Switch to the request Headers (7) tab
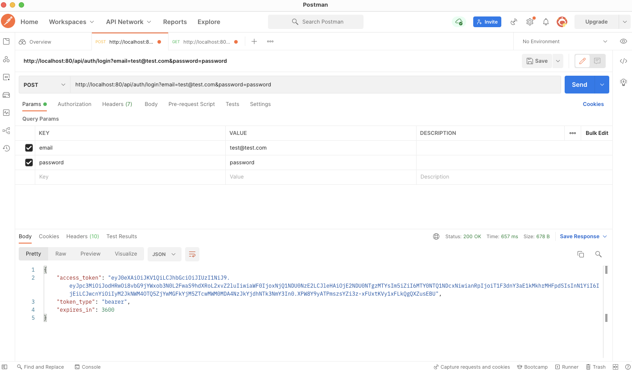Image resolution: width=632 pixels, height=370 pixels. [117, 104]
